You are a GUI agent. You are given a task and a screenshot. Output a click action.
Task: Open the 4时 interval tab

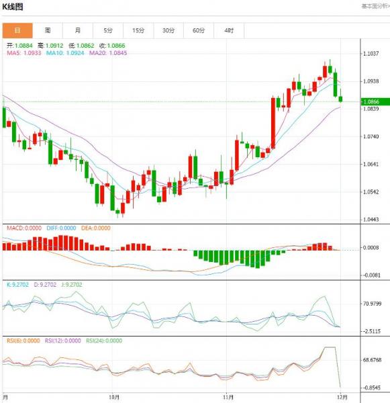point(229,31)
